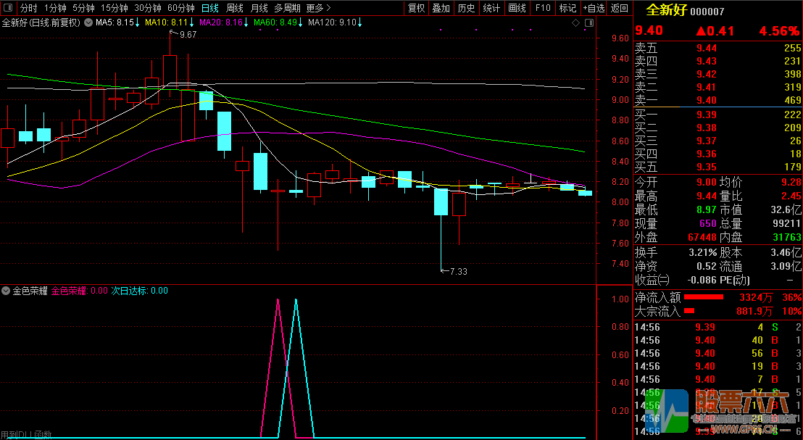Open the 多周期 multi-period view
The width and height of the screenshot is (803, 440).
pyautogui.click(x=287, y=9)
